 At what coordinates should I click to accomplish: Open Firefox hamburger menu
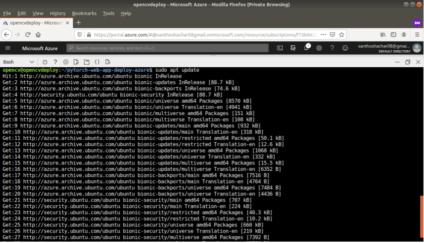[x=417, y=35]
